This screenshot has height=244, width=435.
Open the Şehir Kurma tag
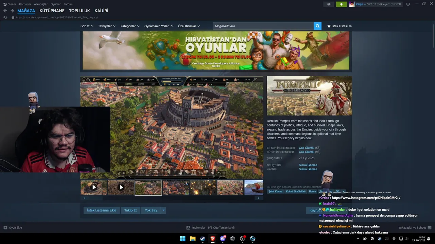coord(275,191)
